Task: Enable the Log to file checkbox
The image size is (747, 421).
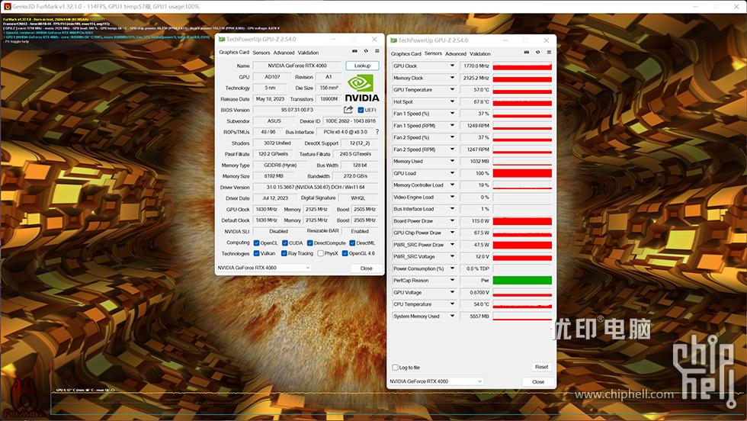Action: click(x=395, y=368)
